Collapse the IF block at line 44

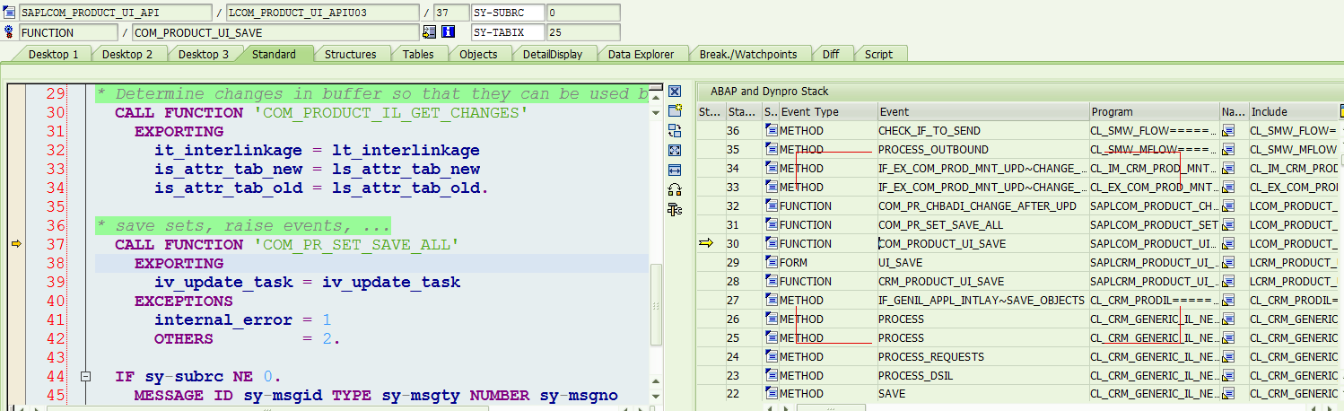tap(85, 376)
